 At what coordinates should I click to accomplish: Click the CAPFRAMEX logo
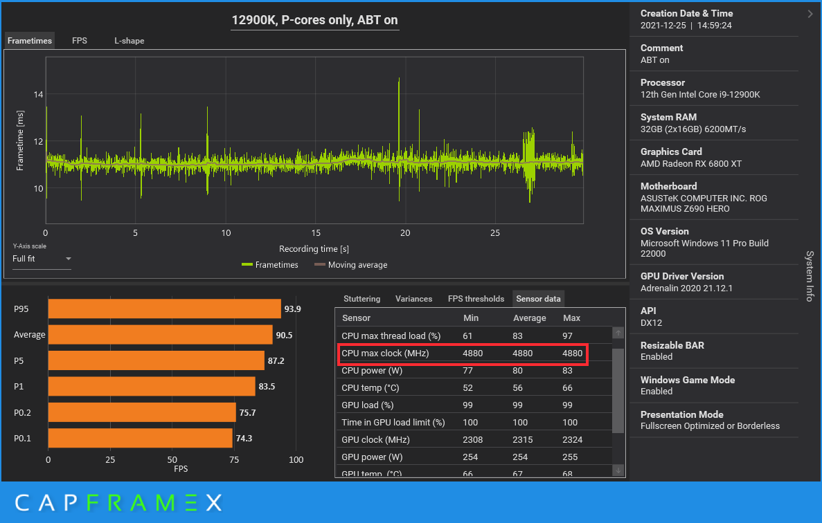click(118, 502)
